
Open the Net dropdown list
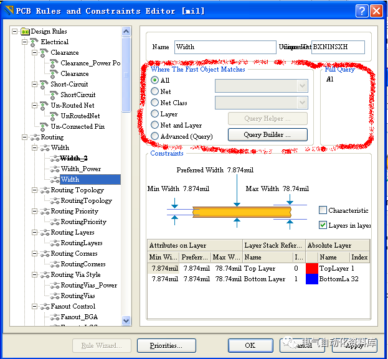302,86
